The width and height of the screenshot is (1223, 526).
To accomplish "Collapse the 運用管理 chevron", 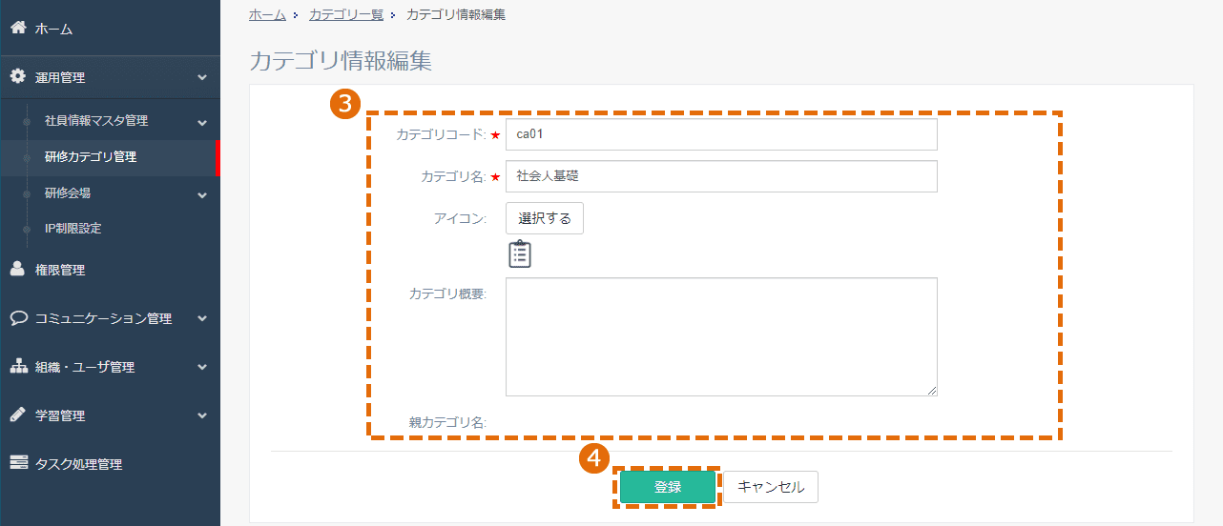I will 202,77.
